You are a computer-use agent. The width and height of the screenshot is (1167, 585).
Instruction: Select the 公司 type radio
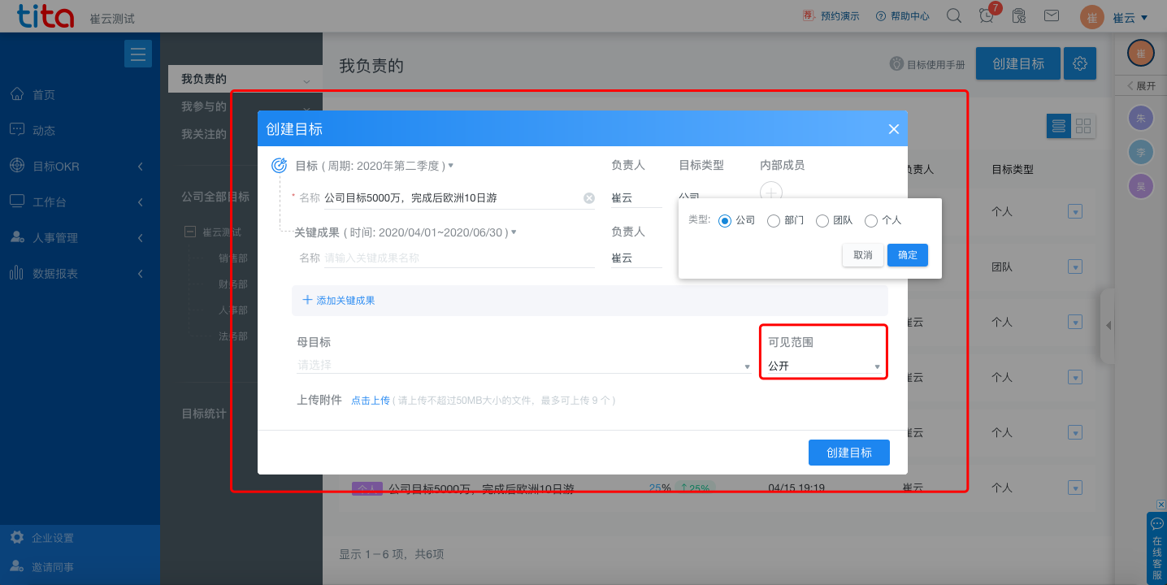click(725, 220)
